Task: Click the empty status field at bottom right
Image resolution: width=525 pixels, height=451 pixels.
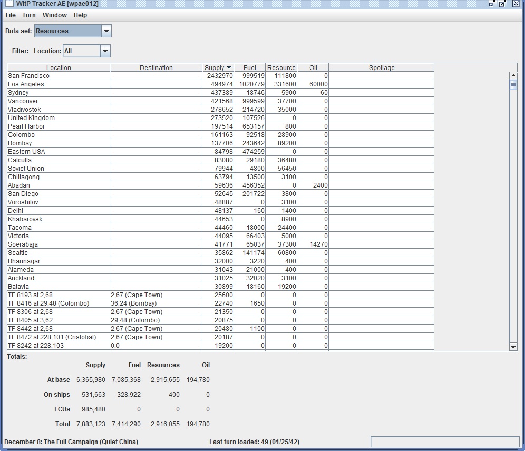Action: (445, 442)
